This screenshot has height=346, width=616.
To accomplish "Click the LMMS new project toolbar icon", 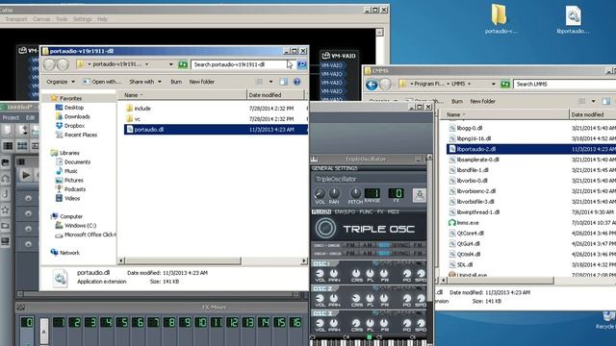I will [x=8, y=131].
